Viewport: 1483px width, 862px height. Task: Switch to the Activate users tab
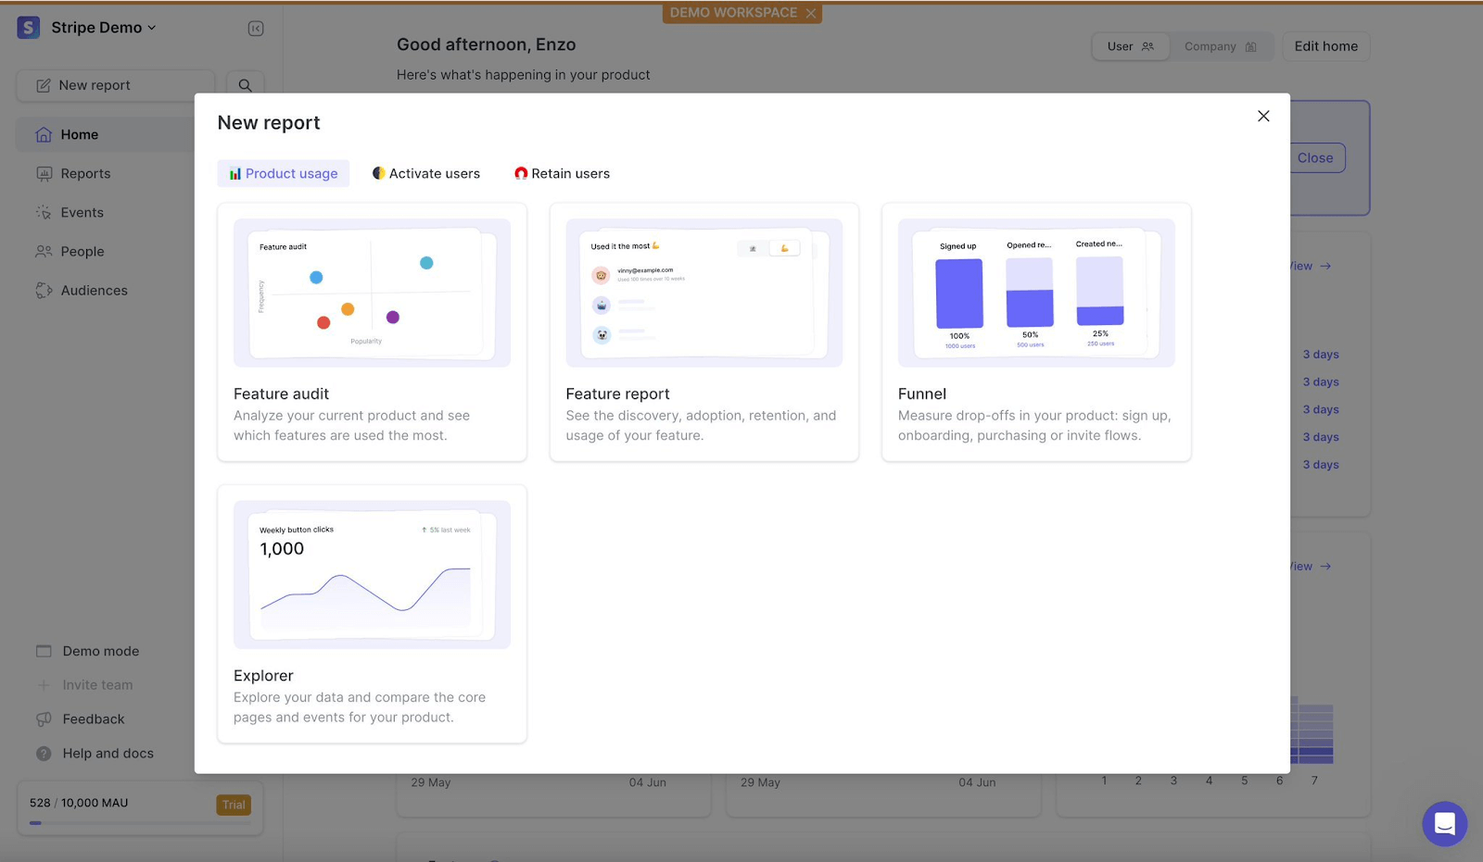pyautogui.click(x=425, y=173)
